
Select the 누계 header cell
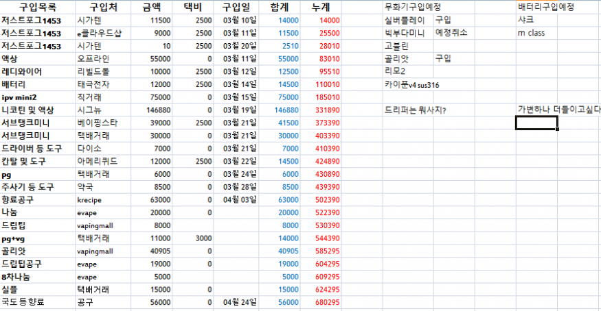[x=321, y=7]
